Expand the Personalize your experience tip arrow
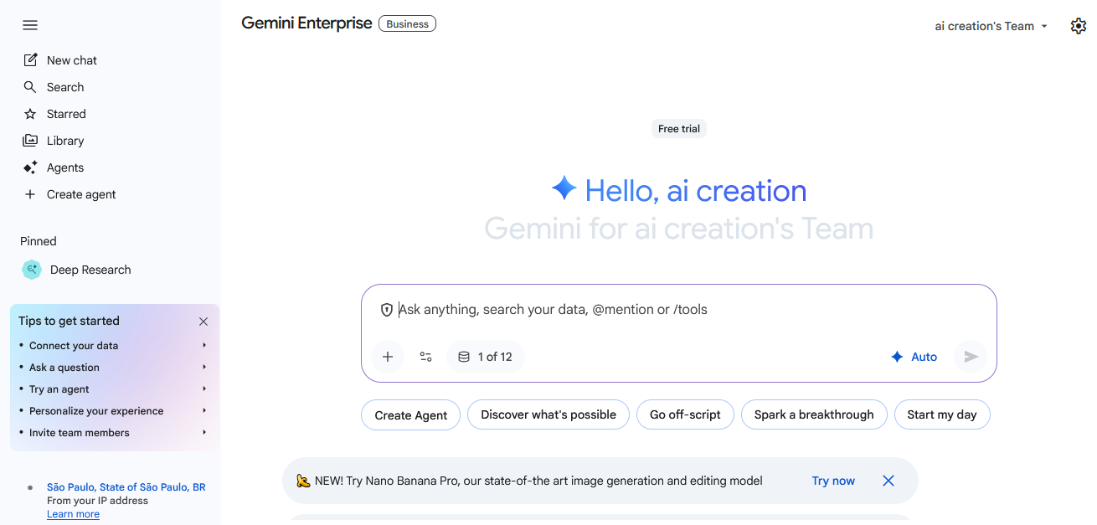Viewport: 1097px width, 525px height. (203, 410)
